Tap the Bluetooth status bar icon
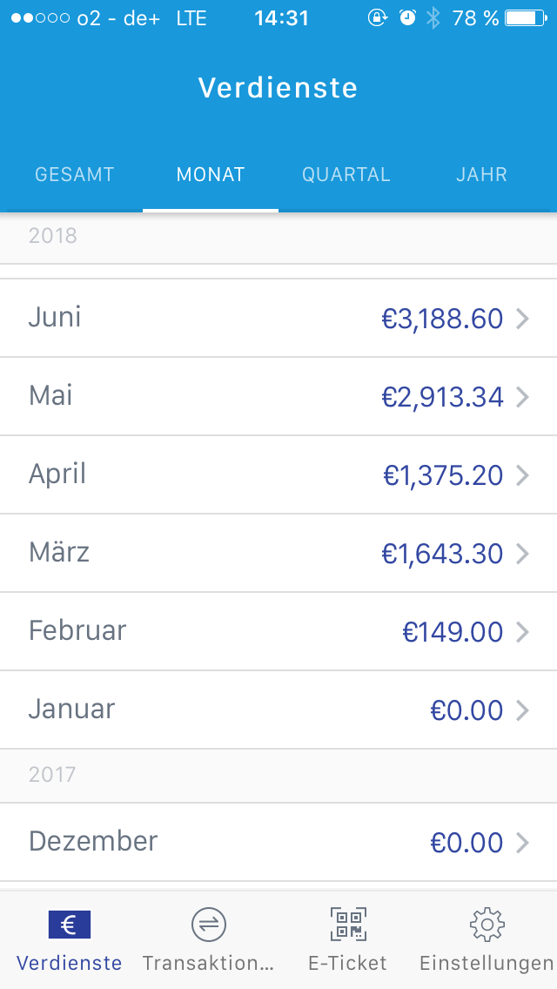The width and height of the screenshot is (557, 989). click(433, 18)
